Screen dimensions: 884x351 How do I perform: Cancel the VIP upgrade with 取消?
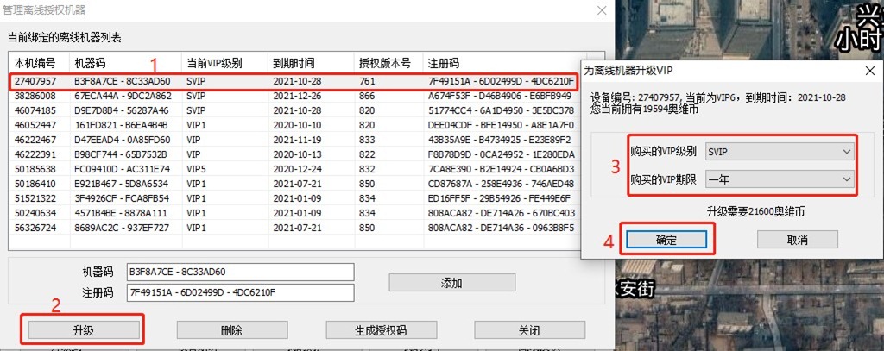(798, 239)
